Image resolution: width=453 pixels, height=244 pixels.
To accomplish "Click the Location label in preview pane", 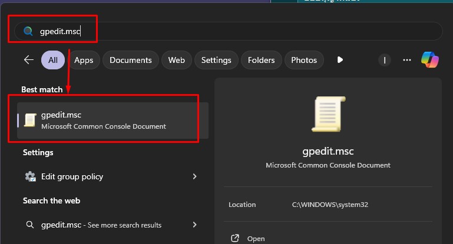I will [x=242, y=205].
